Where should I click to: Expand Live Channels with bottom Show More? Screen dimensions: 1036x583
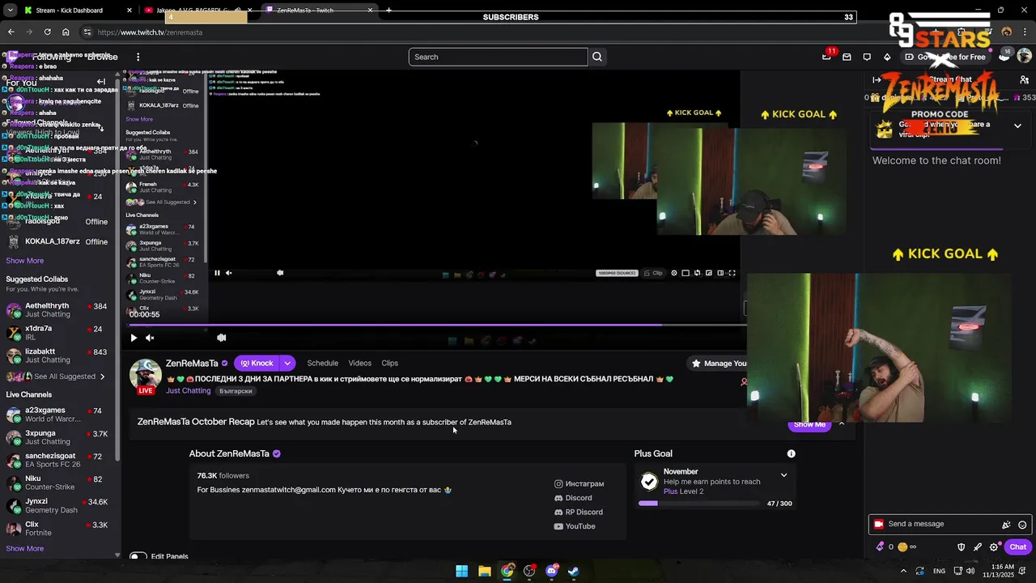[25, 548]
